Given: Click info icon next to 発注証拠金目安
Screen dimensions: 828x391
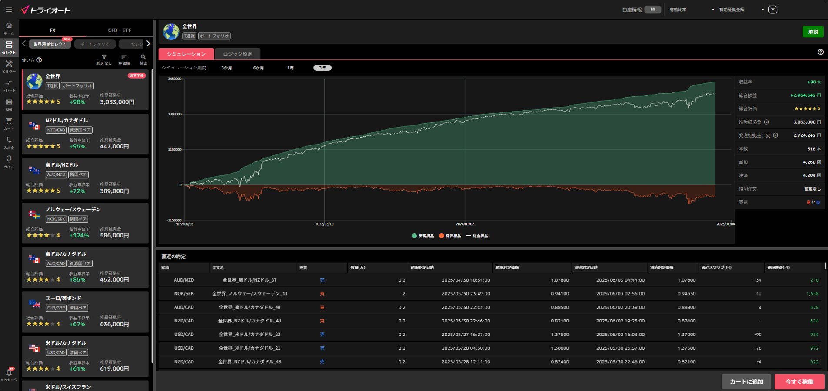Looking at the screenshot, I should pyautogui.click(x=775, y=135).
